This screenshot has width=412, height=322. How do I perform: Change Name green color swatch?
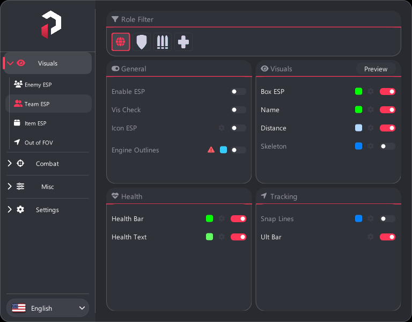(x=358, y=109)
